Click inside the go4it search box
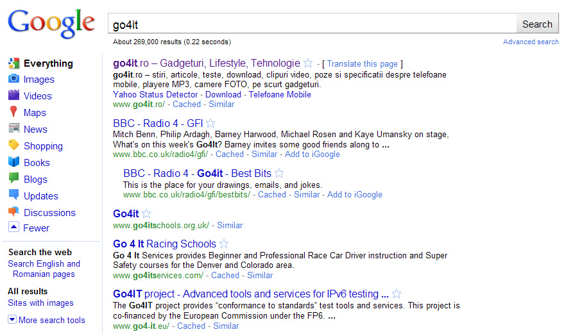The height and width of the screenshot is (334, 564). tap(312, 24)
